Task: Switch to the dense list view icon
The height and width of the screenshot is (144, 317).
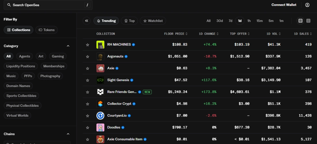Action: point(308,21)
